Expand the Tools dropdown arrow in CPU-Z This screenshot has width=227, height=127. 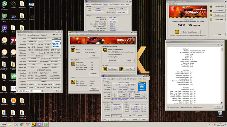click(x=129, y=119)
